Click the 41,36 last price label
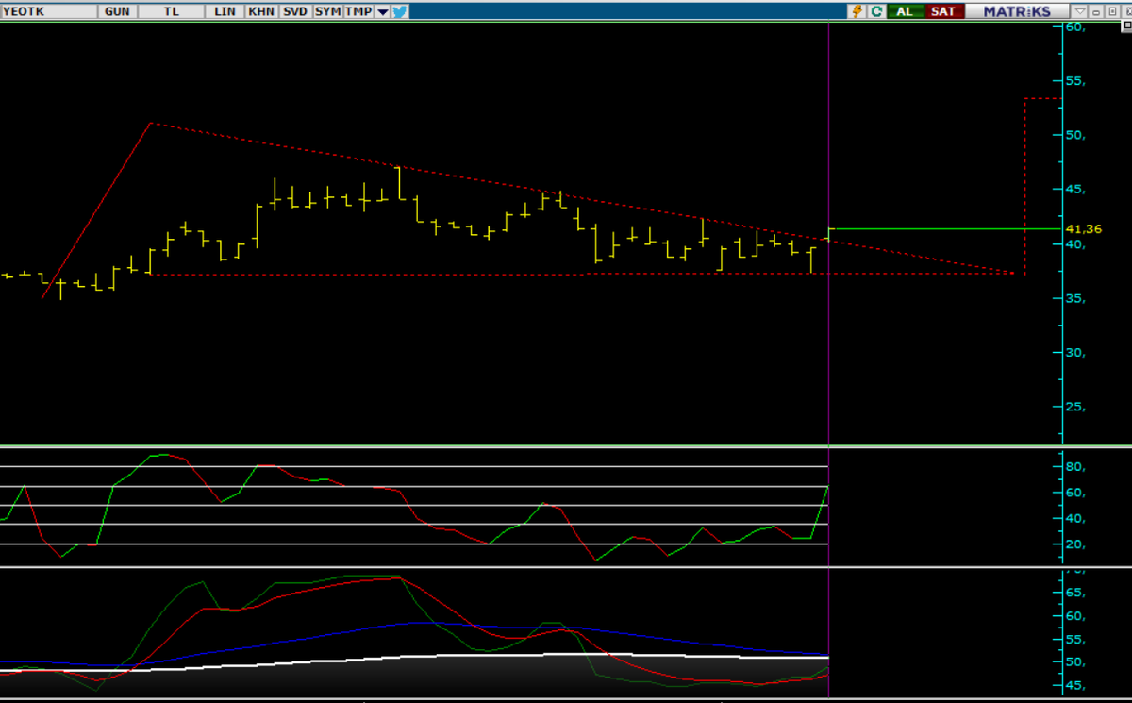The width and height of the screenshot is (1132, 703). pos(1083,228)
